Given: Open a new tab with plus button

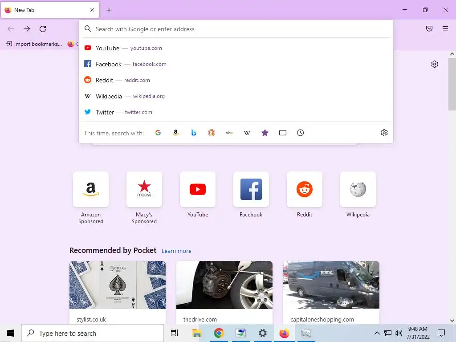Looking at the screenshot, I should 109,10.
